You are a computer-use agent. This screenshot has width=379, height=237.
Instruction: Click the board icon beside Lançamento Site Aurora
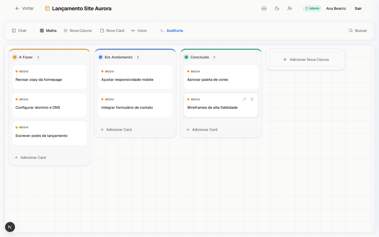tap(47, 8)
